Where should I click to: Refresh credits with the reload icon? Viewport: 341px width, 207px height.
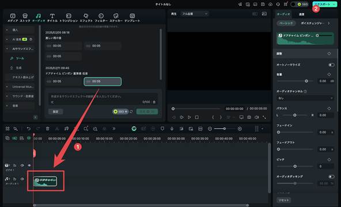pos(131,112)
